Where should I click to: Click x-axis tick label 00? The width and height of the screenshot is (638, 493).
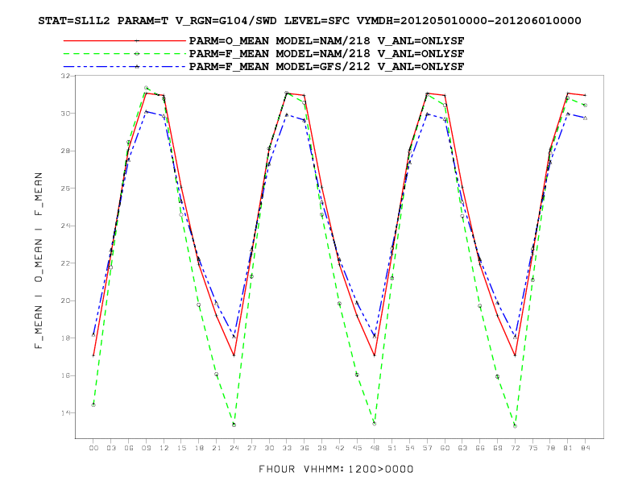pos(93,448)
